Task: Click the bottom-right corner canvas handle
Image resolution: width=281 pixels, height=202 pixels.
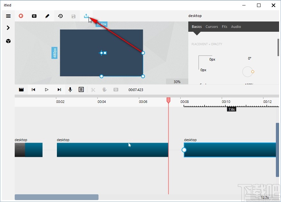Action: coord(143,76)
